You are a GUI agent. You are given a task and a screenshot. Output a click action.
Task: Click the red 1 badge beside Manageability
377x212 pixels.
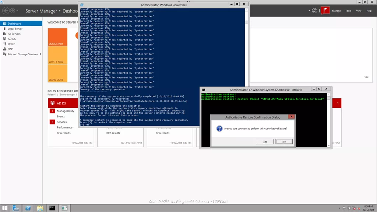[52, 111]
